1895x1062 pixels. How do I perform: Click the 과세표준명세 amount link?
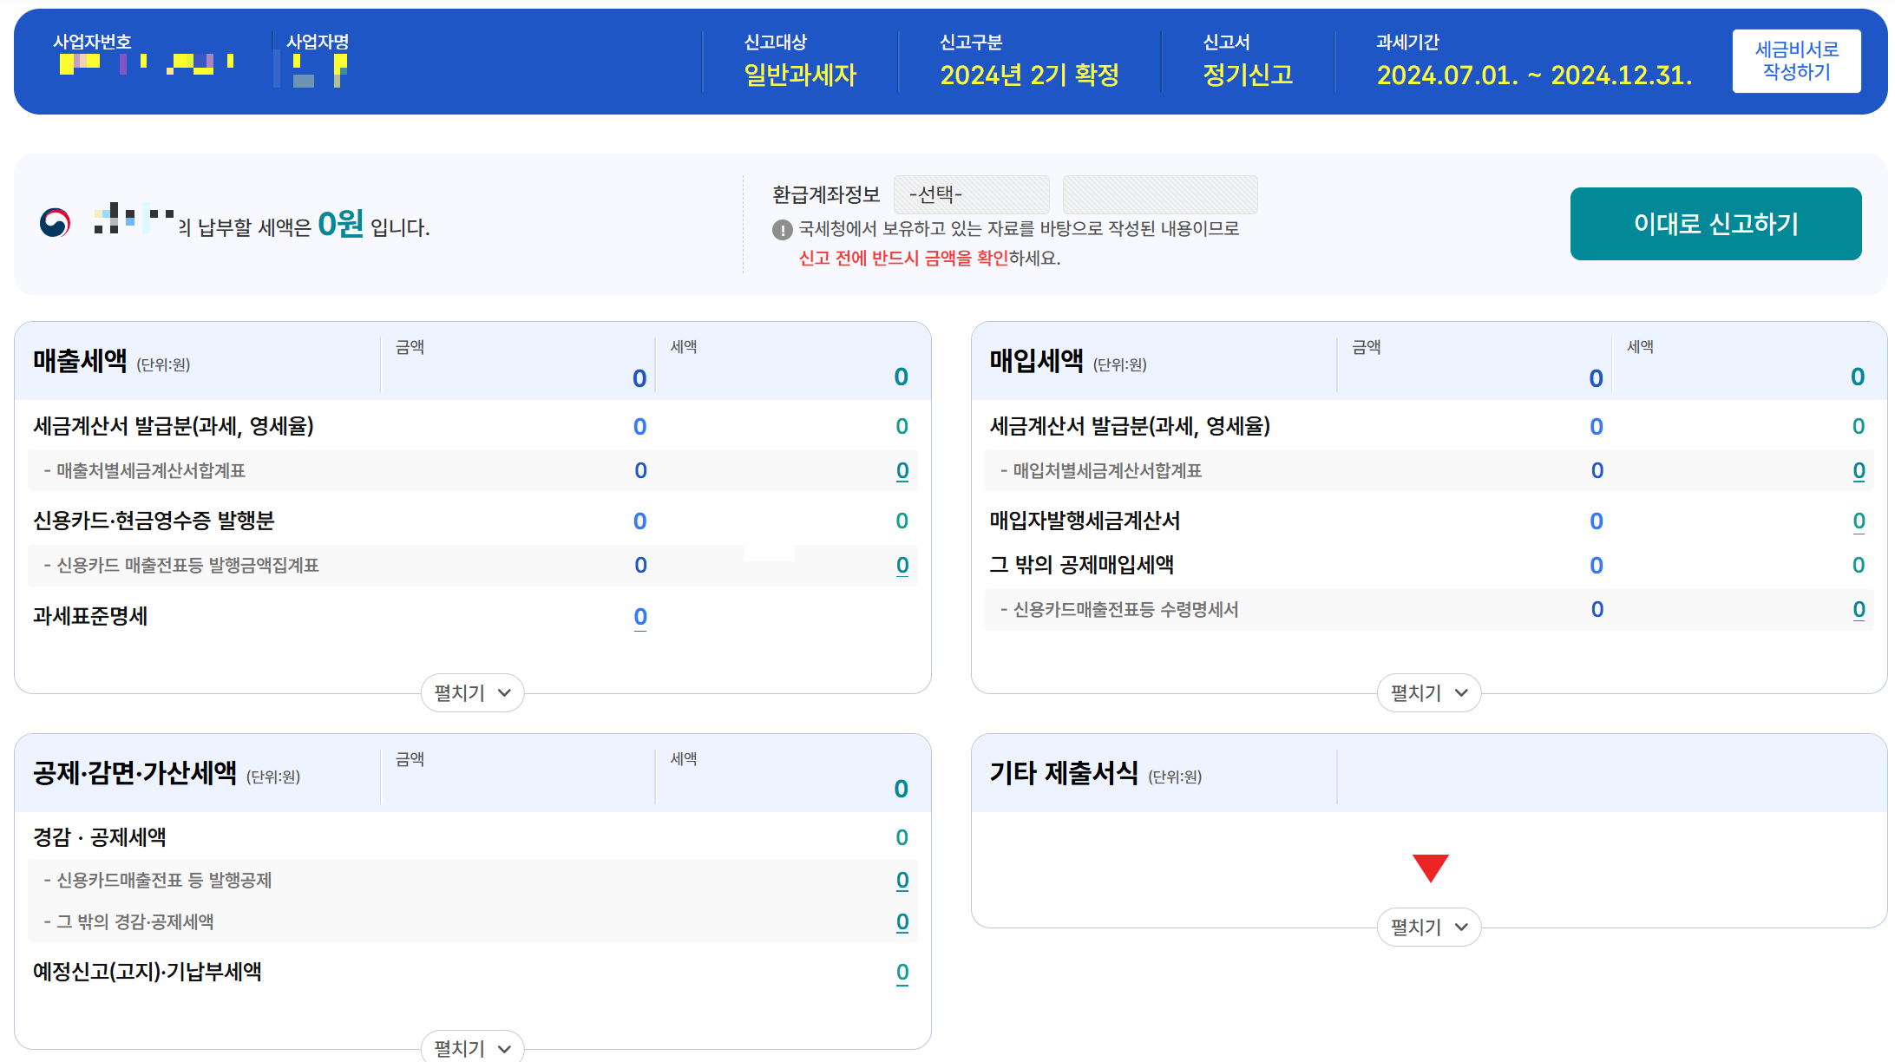click(x=640, y=617)
